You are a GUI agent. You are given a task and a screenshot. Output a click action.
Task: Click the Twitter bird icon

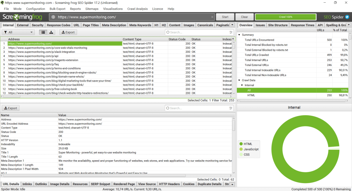point(347,17)
